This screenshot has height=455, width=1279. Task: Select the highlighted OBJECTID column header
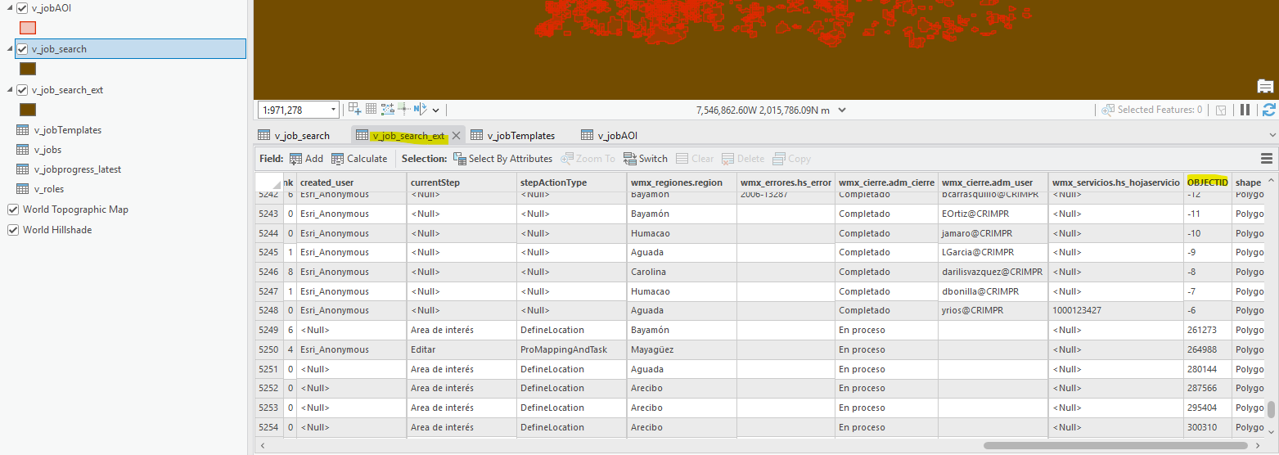pos(1207,182)
